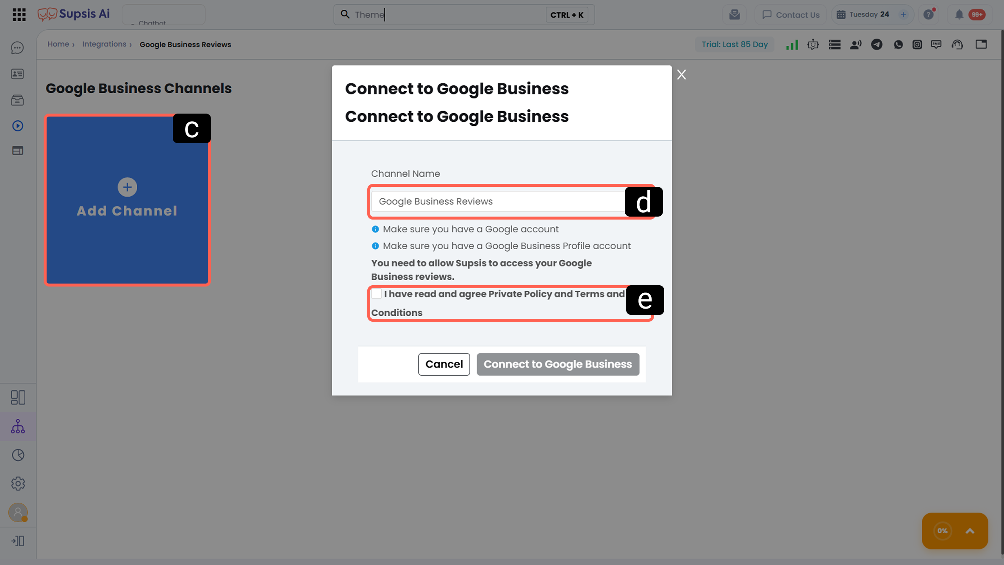Open the inbox tray sidebar icon
This screenshot has width=1004, height=565.
tap(17, 100)
